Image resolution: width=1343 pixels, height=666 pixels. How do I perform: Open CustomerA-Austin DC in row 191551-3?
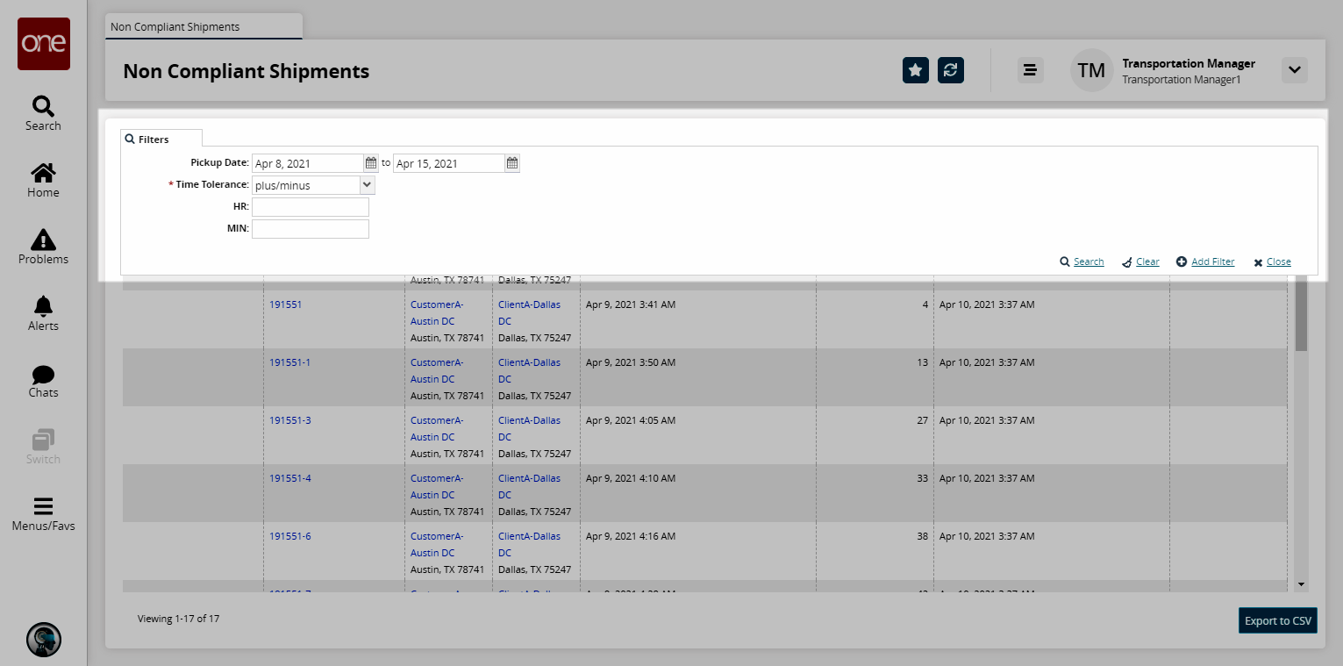point(437,428)
